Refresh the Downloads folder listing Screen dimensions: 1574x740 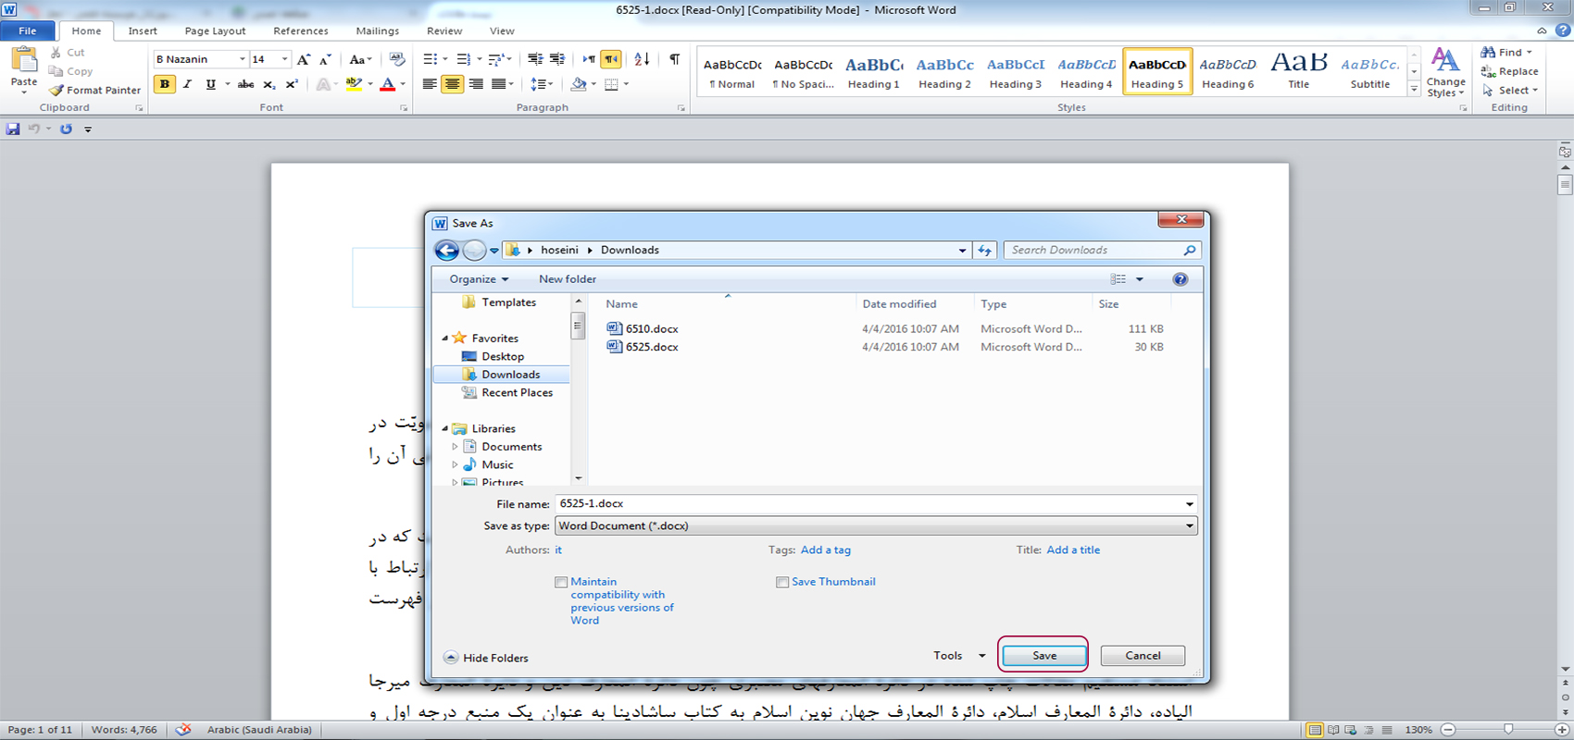click(x=984, y=250)
